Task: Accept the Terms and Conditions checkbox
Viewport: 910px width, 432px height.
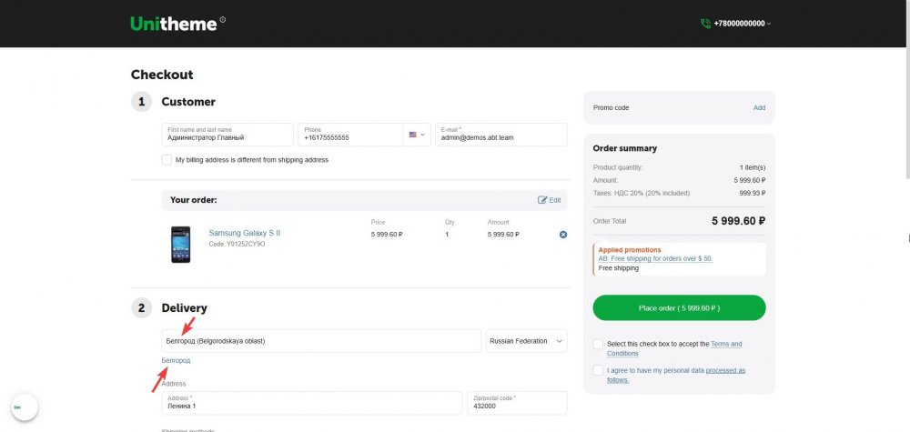Action: click(597, 344)
